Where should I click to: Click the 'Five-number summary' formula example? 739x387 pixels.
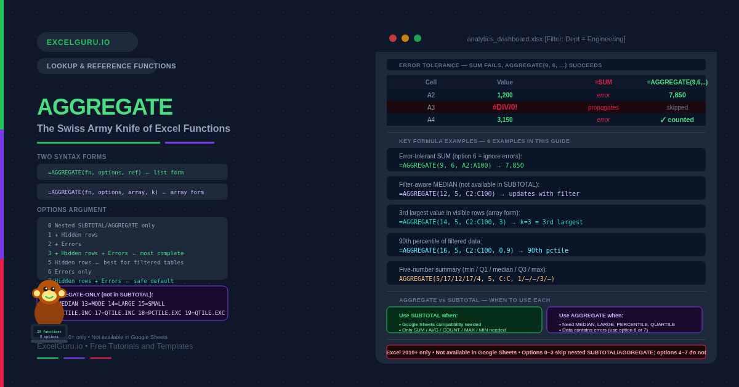coord(546,273)
